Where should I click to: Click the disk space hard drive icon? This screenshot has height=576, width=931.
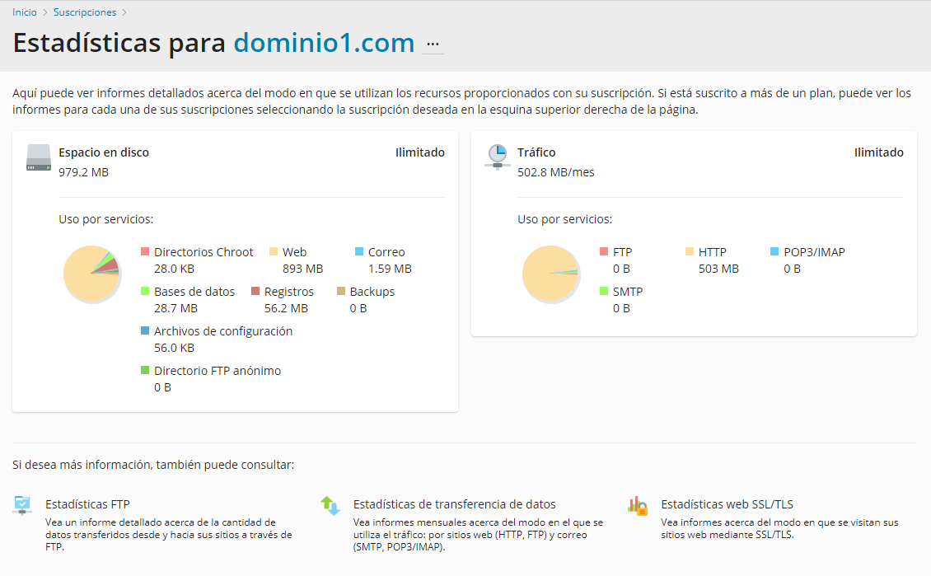39,157
